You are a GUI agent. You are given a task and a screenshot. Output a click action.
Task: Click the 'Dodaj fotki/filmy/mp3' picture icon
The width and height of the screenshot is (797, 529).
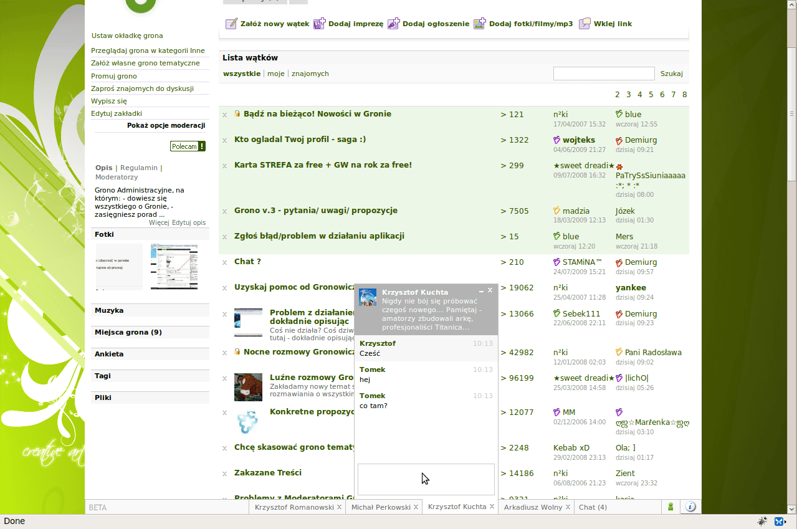click(479, 24)
